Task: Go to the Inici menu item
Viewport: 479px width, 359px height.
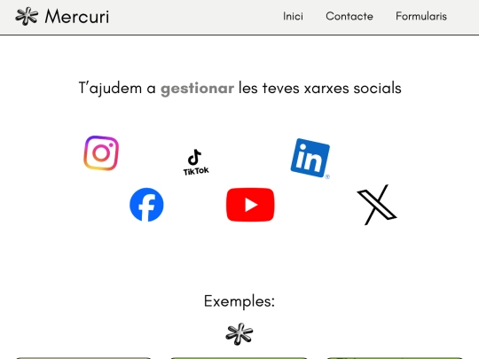Action: click(x=293, y=16)
